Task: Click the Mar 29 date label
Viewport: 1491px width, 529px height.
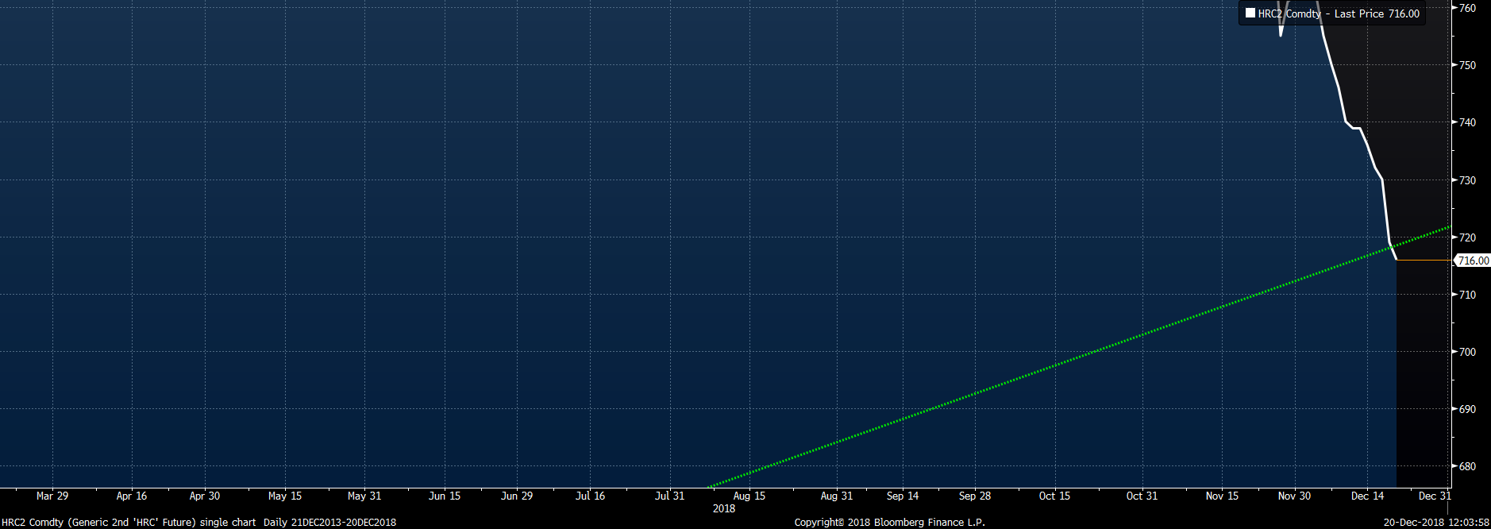Action: 52,496
